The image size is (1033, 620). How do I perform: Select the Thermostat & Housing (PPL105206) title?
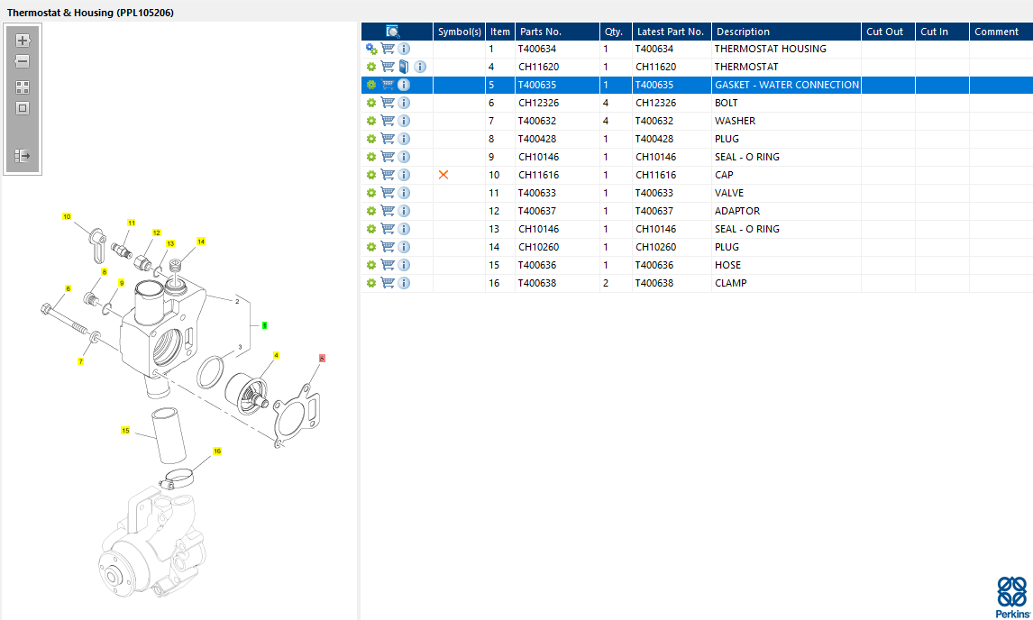(90, 13)
